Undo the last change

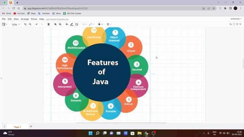click(37, 24)
